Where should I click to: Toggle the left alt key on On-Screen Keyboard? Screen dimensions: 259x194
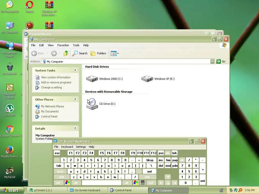point(76,183)
